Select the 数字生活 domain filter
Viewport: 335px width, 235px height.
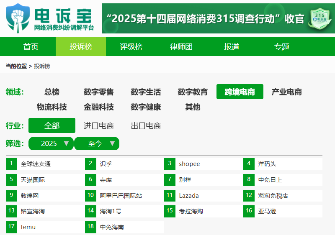click(x=146, y=92)
